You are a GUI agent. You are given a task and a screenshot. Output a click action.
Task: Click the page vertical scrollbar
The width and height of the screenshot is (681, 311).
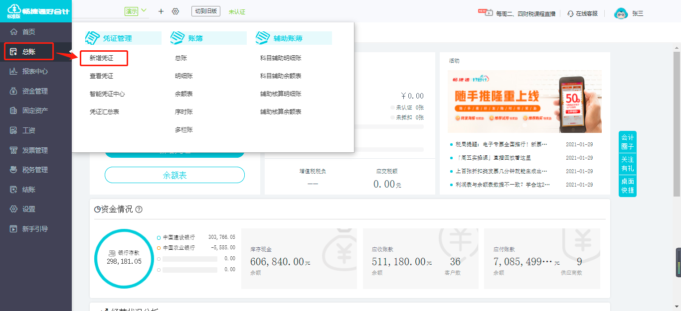[677, 124]
